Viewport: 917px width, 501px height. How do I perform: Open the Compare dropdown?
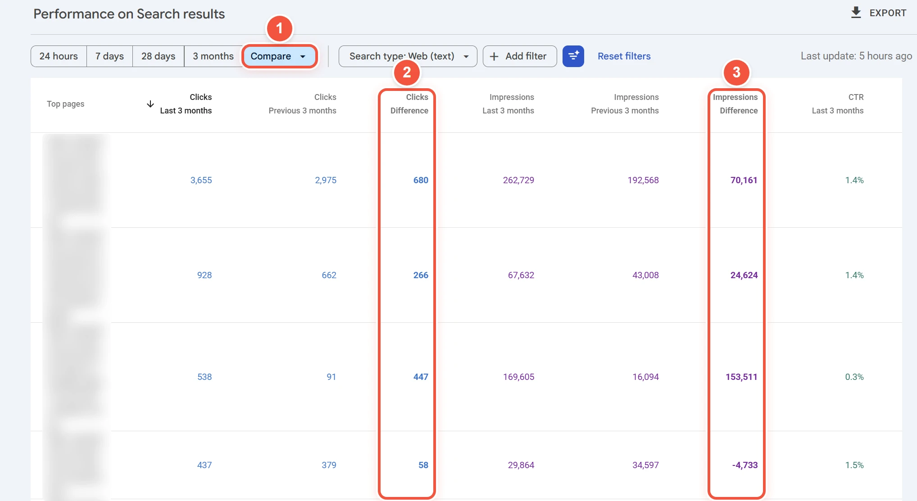tap(279, 56)
